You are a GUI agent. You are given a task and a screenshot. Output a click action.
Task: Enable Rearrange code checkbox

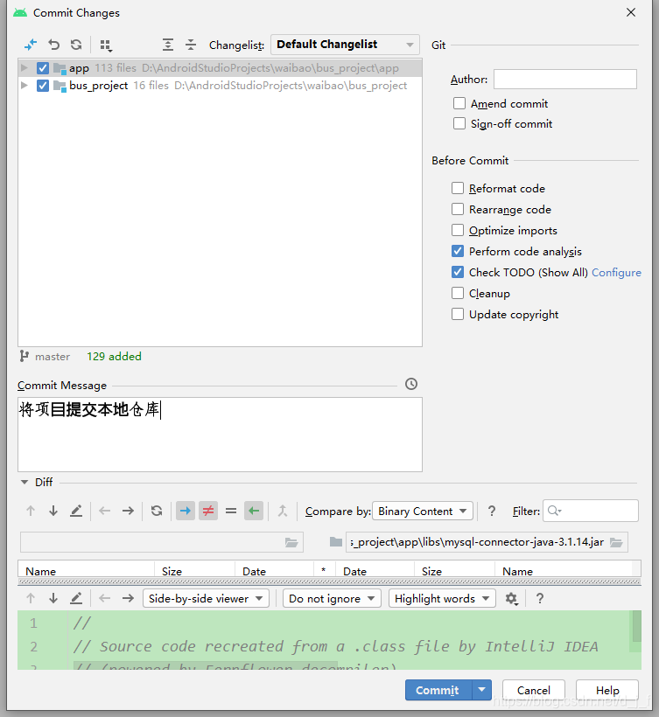(x=458, y=209)
